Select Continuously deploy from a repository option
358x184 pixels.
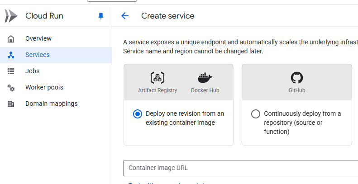click(x=256, y=114)
